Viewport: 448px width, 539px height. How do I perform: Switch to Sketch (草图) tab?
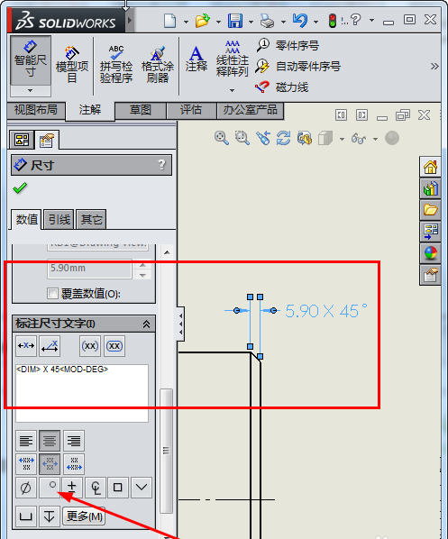click(x=141, y=110)
